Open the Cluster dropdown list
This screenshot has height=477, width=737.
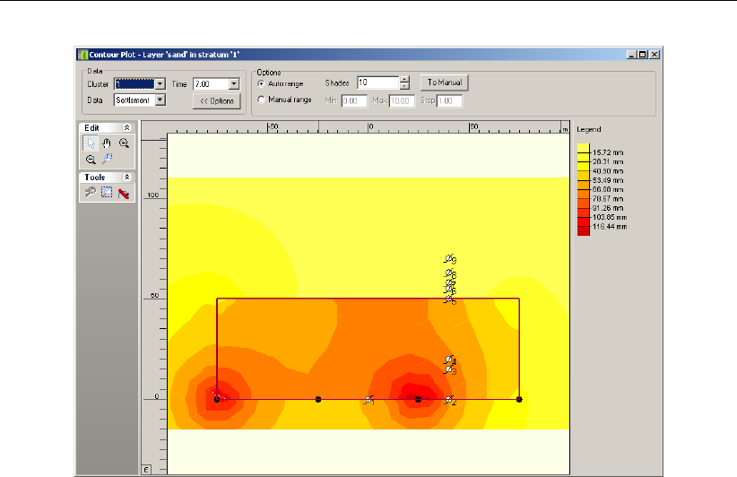click(x=160, y=83)
